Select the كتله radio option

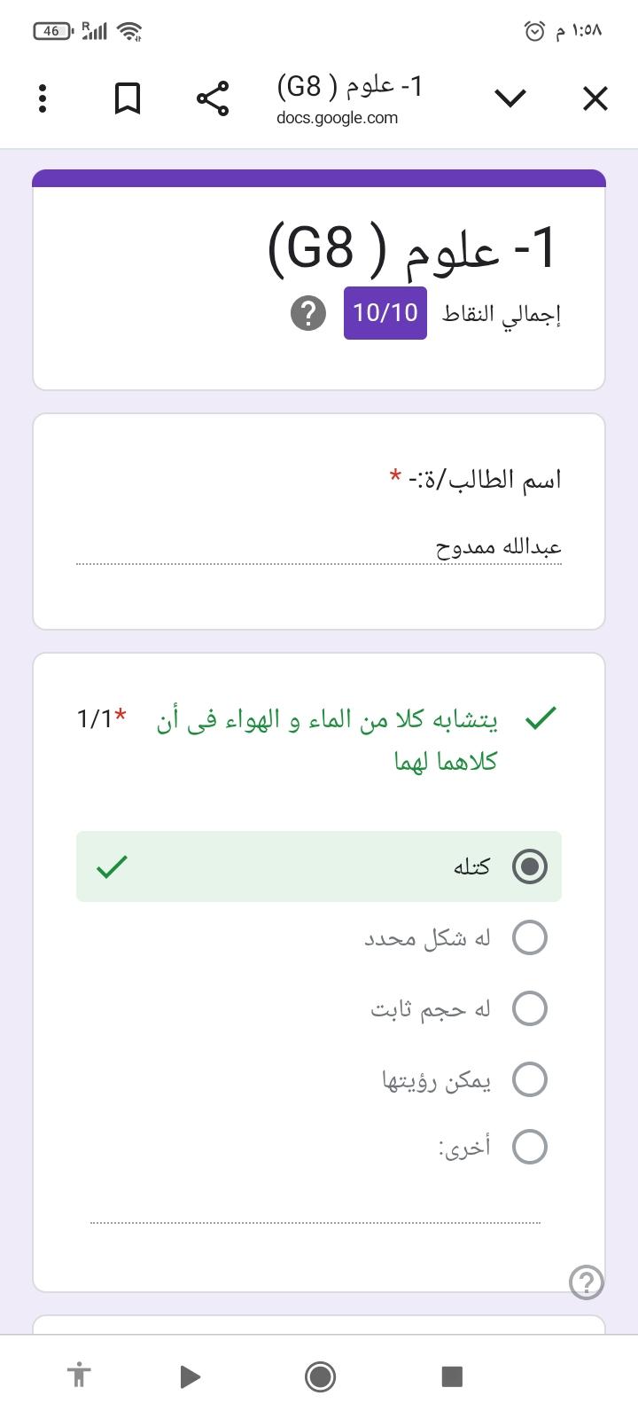pos(530,866)
